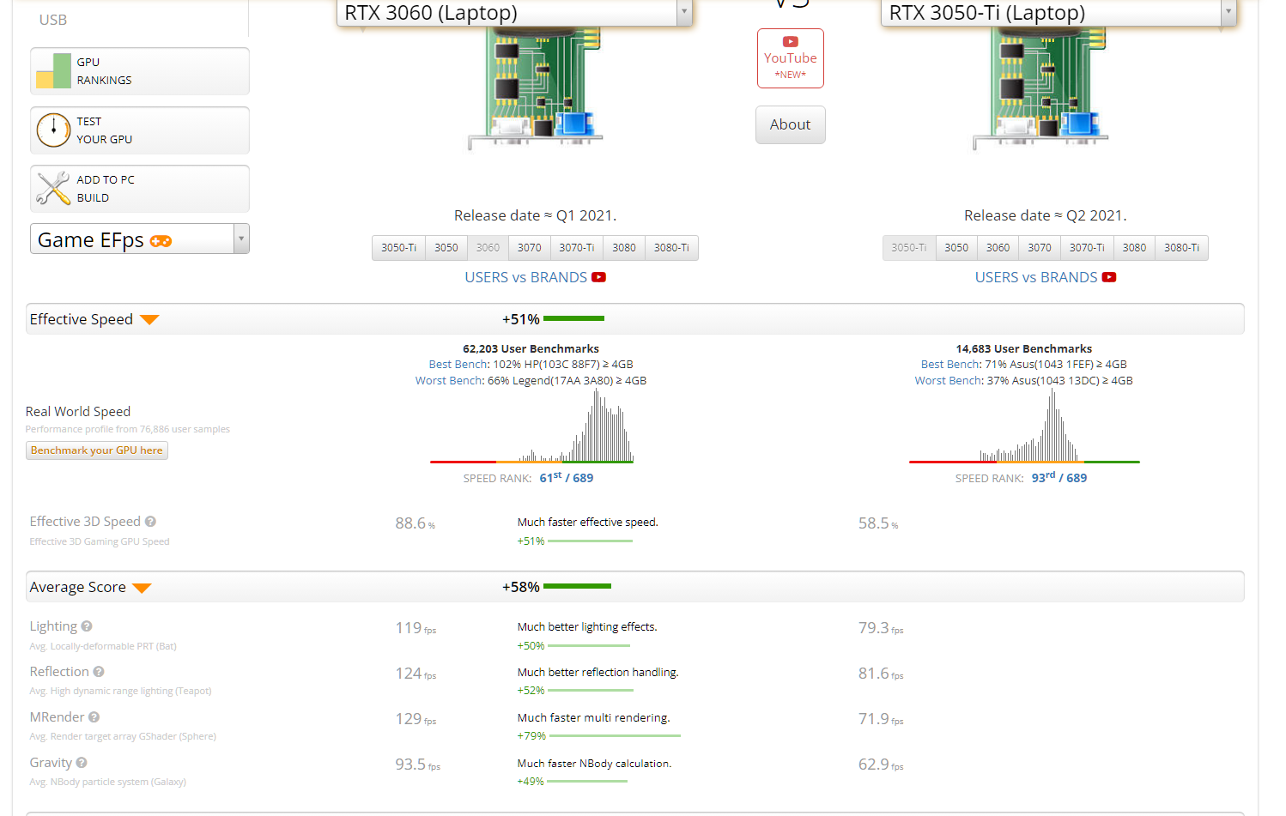Select 3070 tab under RTX 3050-Ti

[1040, 248]
